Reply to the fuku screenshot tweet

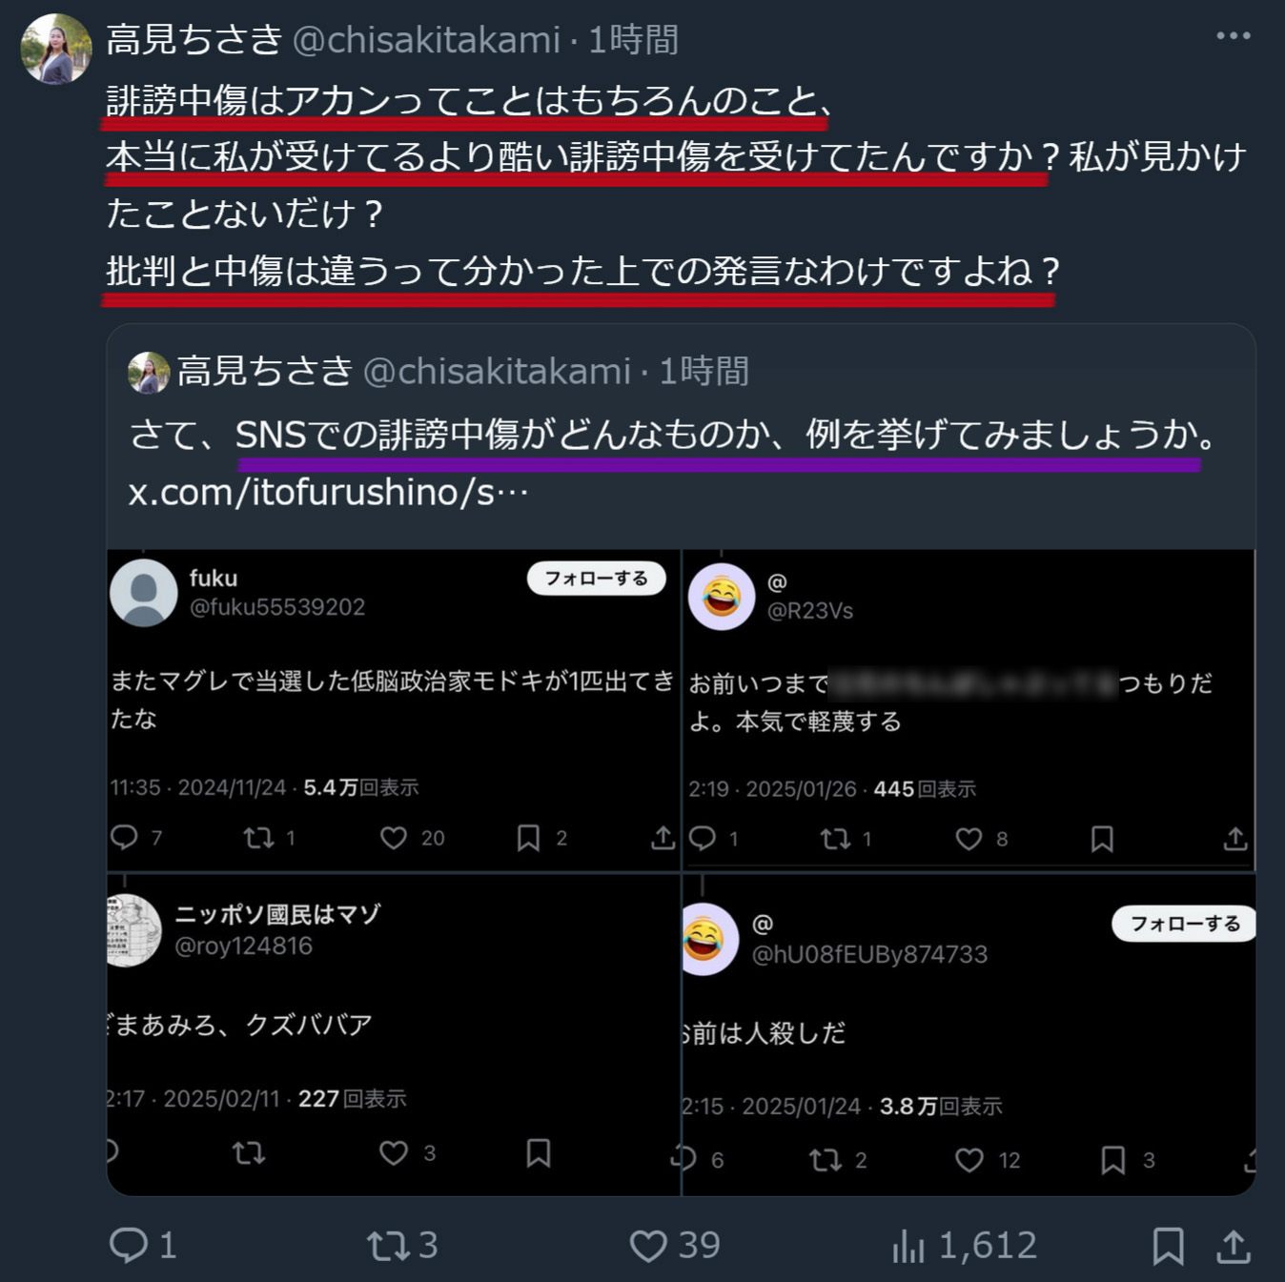tap(136, 838)
